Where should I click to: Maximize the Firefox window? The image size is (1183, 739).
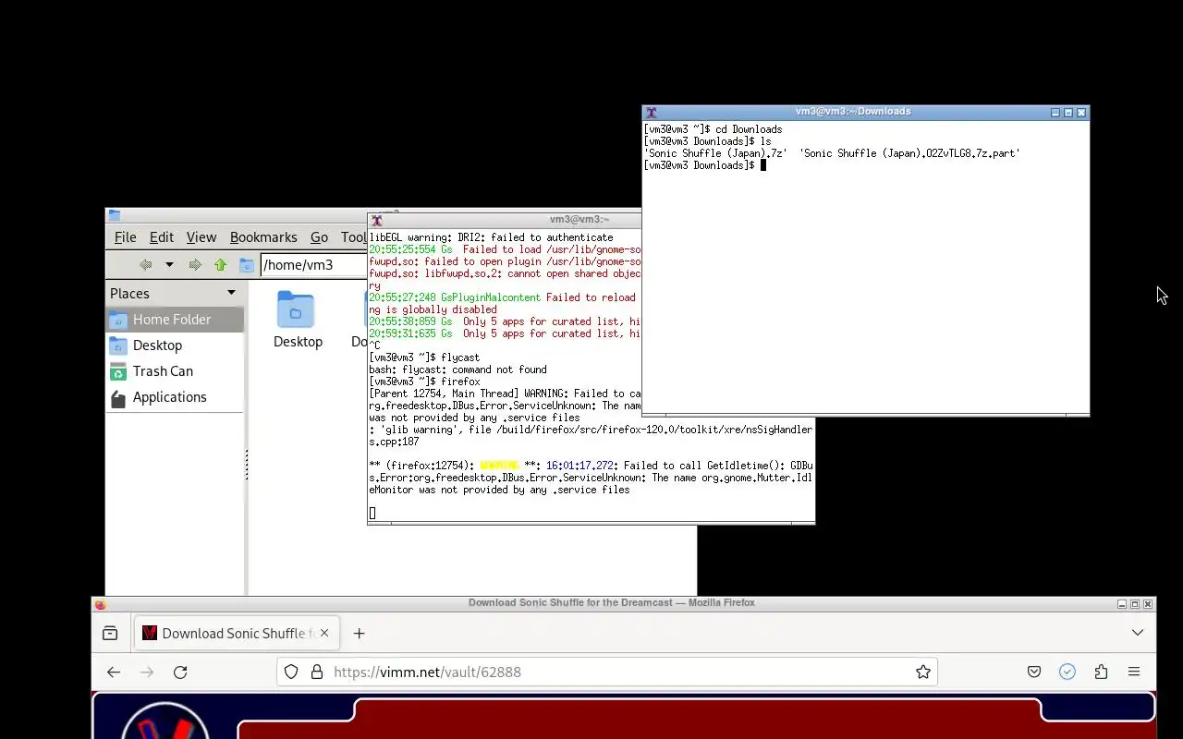click(1135, 604)
